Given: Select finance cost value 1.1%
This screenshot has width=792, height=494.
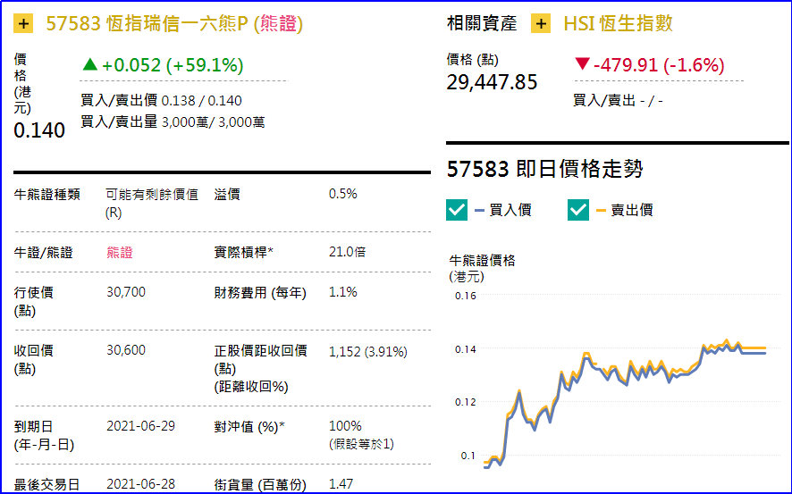Looking at the screenshot, I should 343,292.
